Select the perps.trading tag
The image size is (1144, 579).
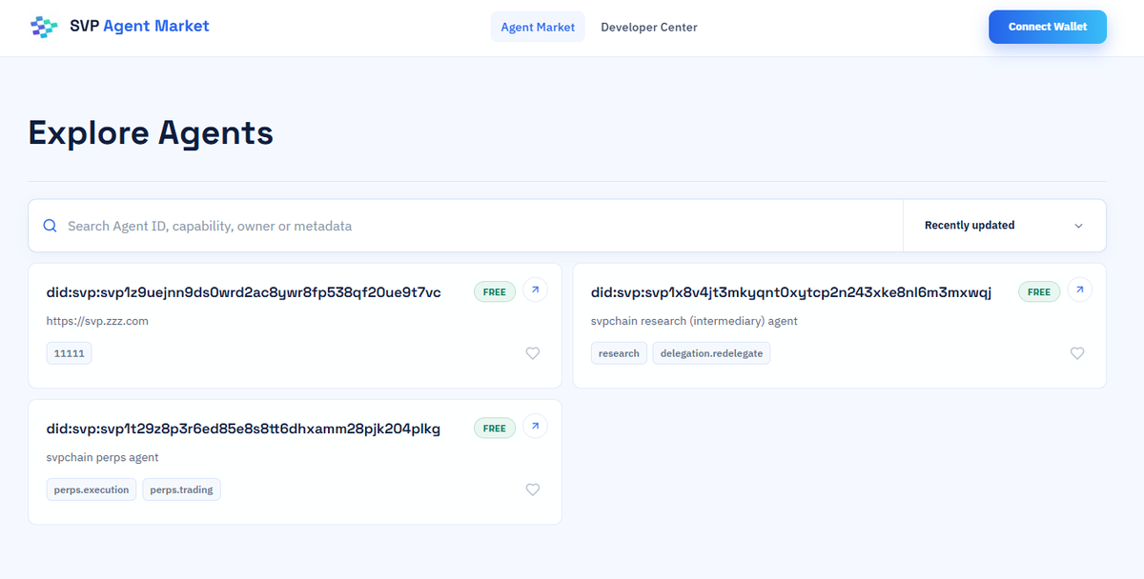coord(181,489)
